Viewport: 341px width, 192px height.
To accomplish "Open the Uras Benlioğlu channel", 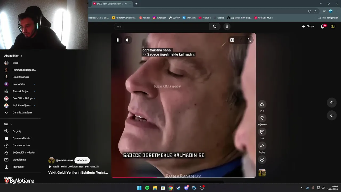I will point(20,77).
